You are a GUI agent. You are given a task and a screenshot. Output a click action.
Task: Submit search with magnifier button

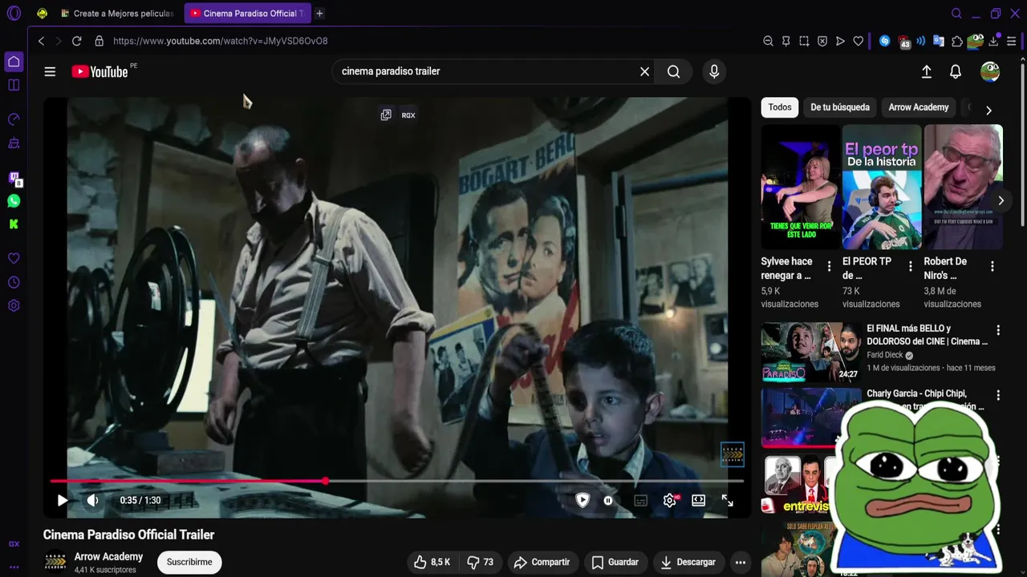coord(674,71)
